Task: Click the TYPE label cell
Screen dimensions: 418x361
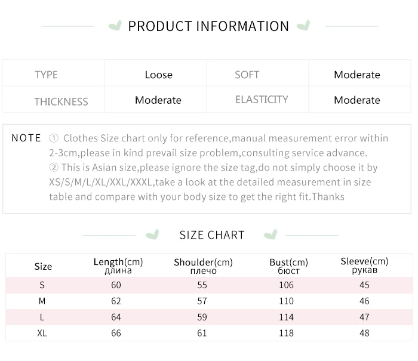Action: click(x=47, y=75)
